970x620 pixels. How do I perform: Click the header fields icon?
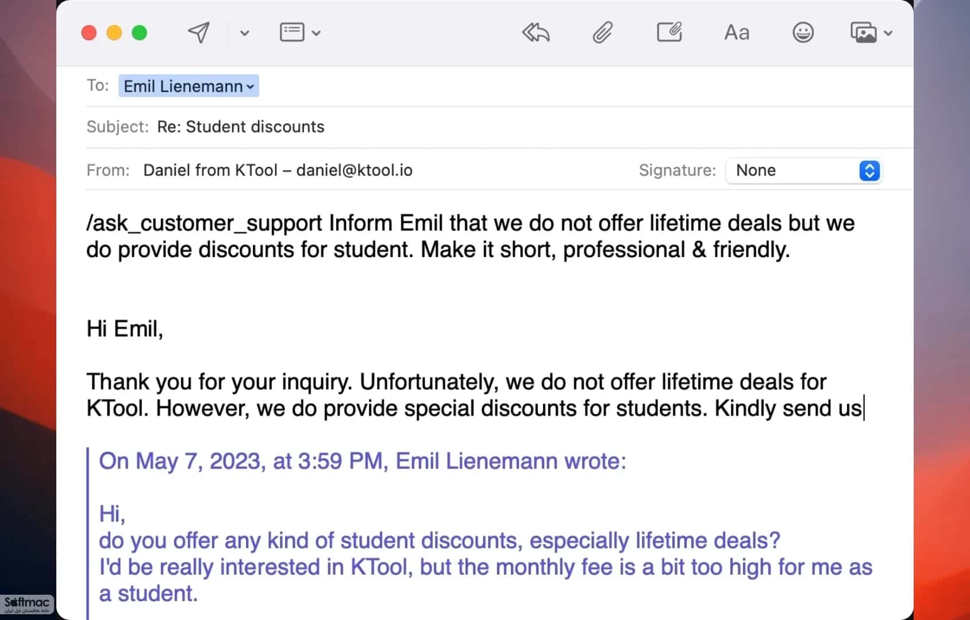pos(292,32)
